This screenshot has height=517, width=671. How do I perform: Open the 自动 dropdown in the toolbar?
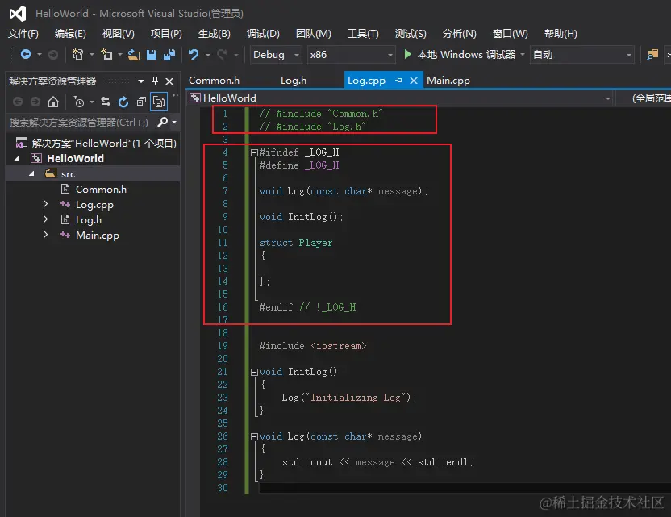pyautogui.click(x=582, y=55)
